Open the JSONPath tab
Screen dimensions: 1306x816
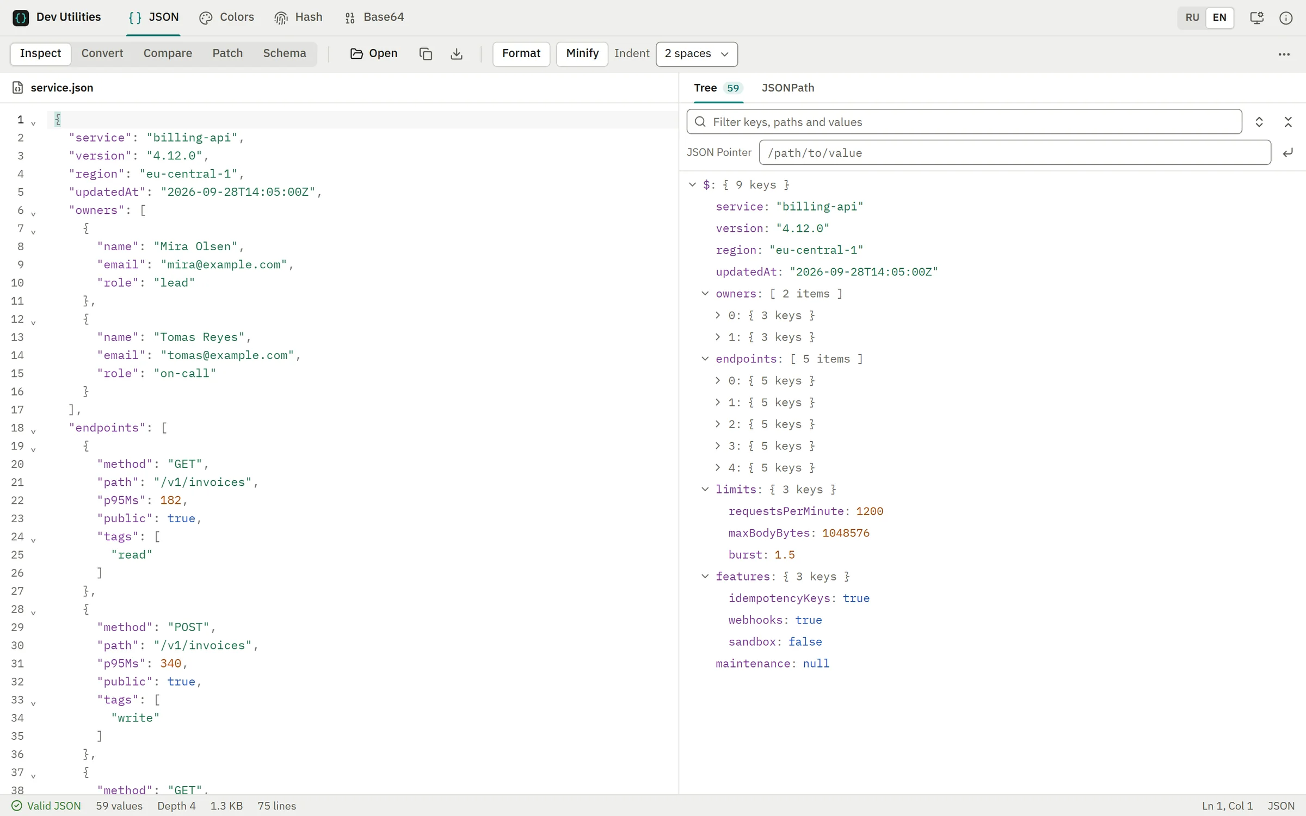click(x=788, y=88)
